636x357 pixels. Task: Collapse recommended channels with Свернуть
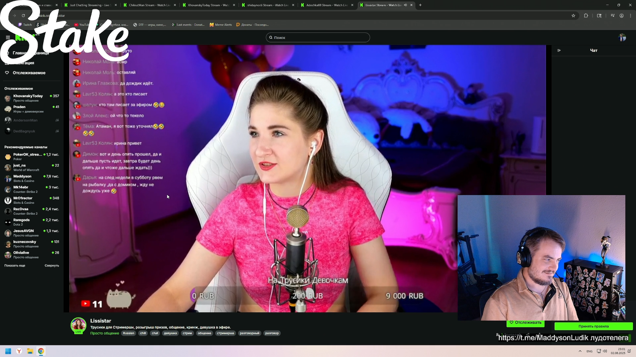click(x=52, y=266)
